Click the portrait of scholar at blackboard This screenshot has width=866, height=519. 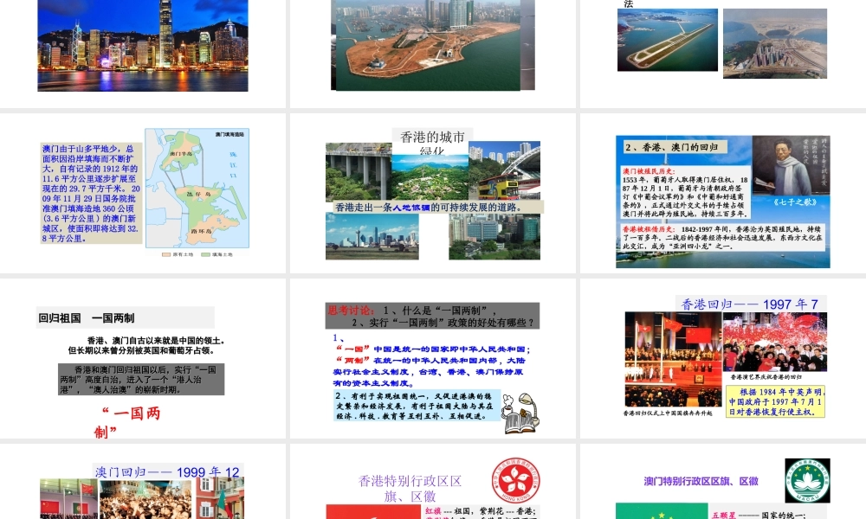click(791, 165)
